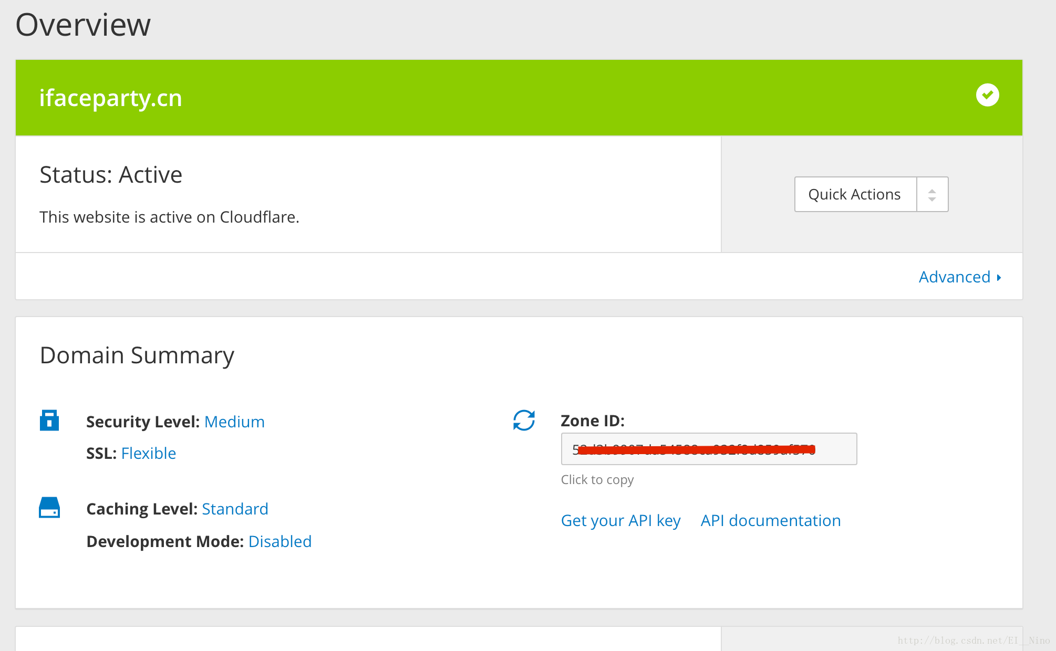The image size is (1056, 651).
Task: Open the Standard caching level link
Action: [x=235, y=509]
